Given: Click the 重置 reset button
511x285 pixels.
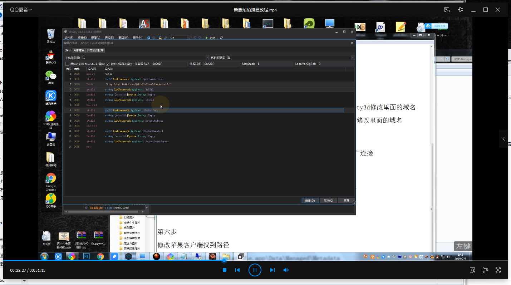Looking at the screenshot, I should 346,201.
